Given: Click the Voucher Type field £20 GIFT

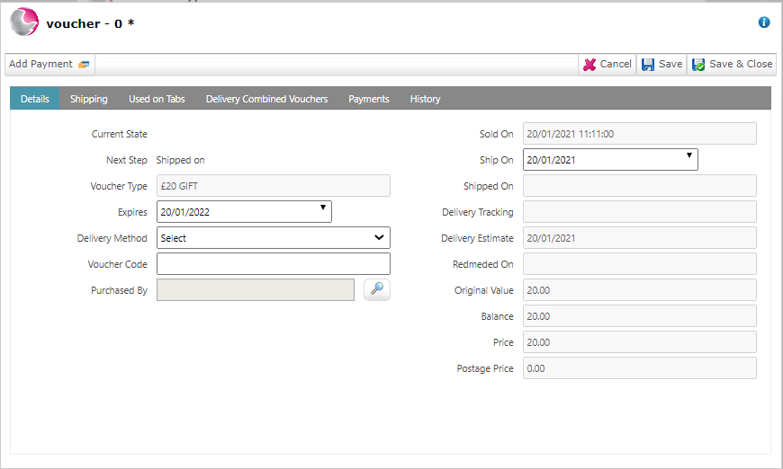Looking at the screenshot, I should 274,186.
